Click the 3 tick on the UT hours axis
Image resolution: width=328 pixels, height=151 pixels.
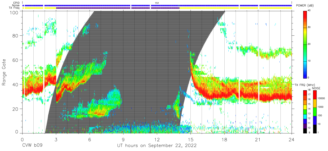click(56, 139)
